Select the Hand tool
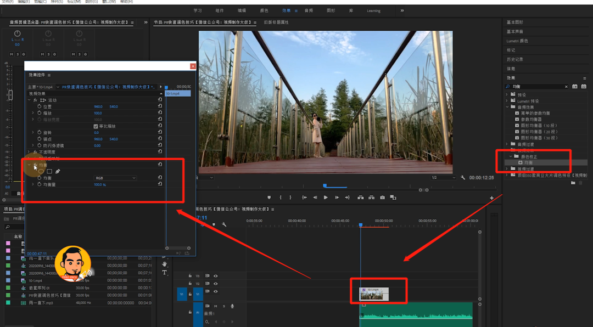The width and height of the screenshot is (593, 327). coord(165,264)
